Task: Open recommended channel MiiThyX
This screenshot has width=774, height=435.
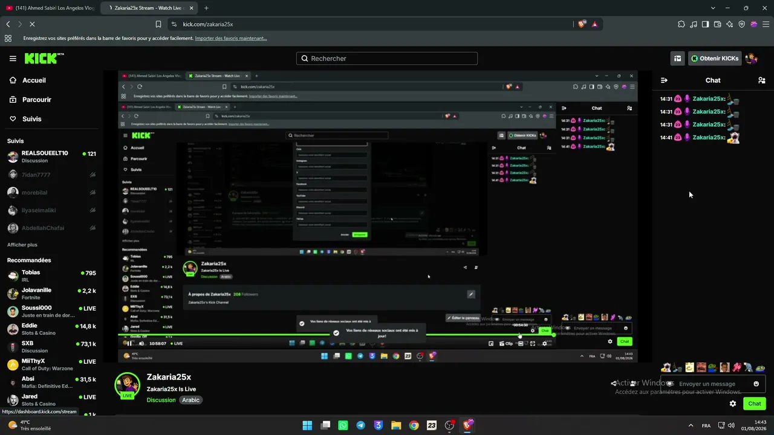Action: 51,364
